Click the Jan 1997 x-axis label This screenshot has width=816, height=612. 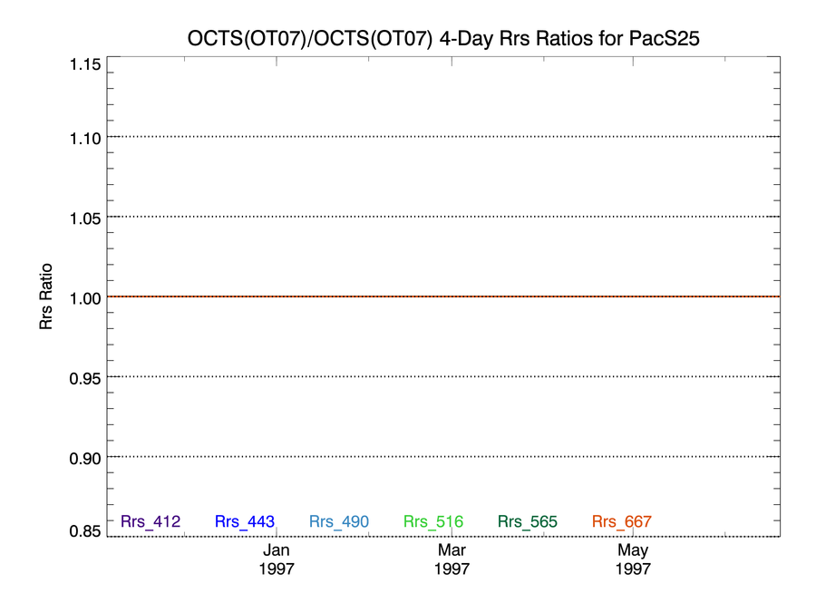coord(277,559)
